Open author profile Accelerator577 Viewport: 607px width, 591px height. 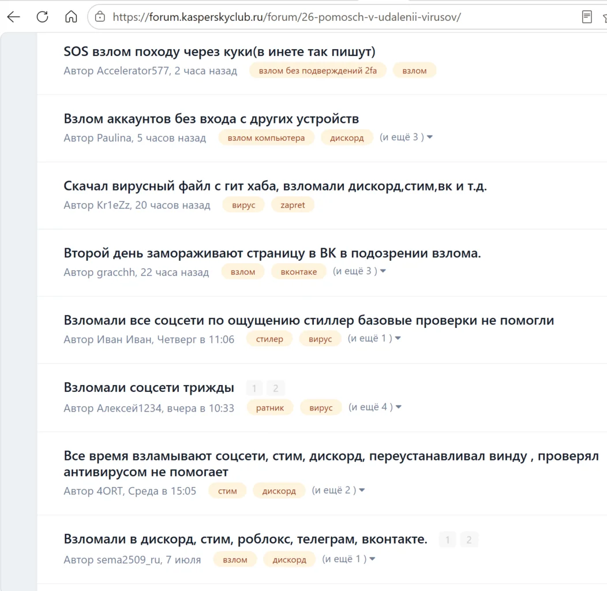pyautogui.click(x=133, y=71)
